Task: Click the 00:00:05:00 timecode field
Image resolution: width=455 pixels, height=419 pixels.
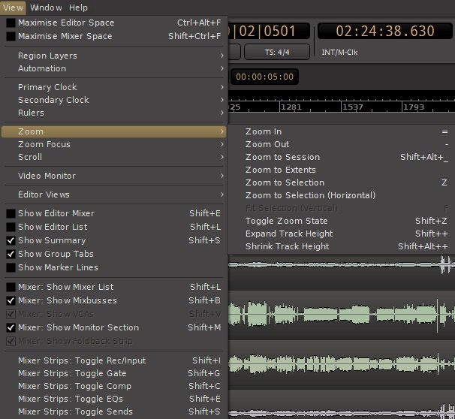Action: point(264,77)
